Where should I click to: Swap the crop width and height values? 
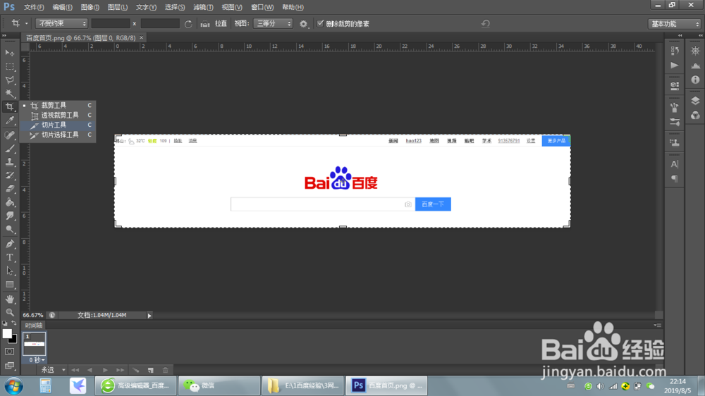click(x=188, y=24)
